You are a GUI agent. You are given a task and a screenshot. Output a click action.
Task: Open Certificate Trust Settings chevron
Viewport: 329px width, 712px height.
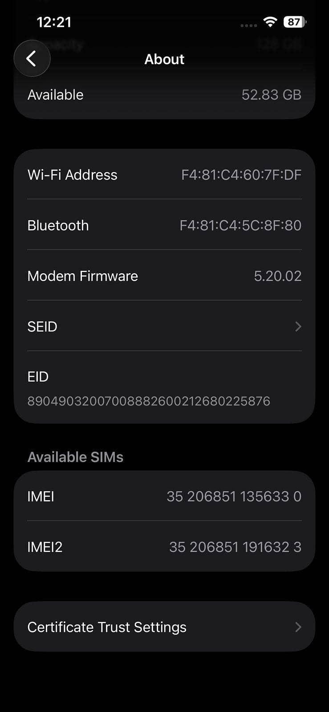298,627
